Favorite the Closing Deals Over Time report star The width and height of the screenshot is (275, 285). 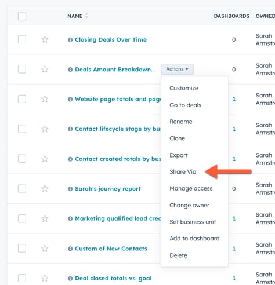pos(45,39)
